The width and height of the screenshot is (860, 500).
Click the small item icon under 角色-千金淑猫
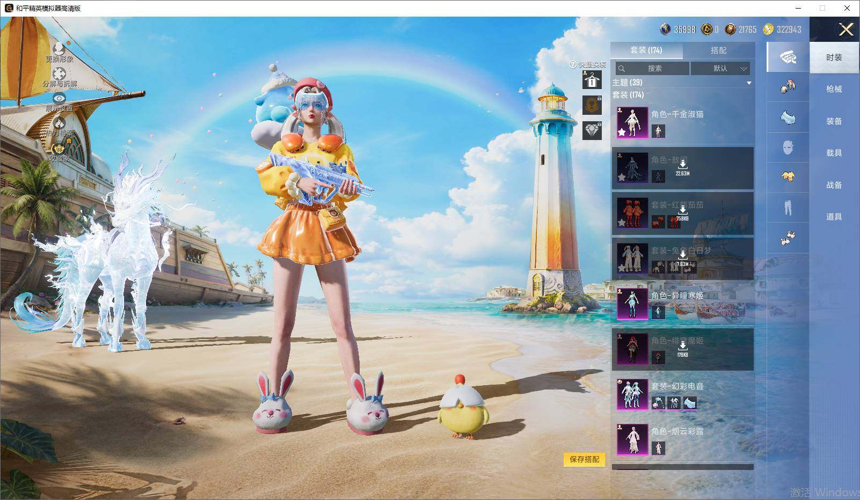(658, 131)
